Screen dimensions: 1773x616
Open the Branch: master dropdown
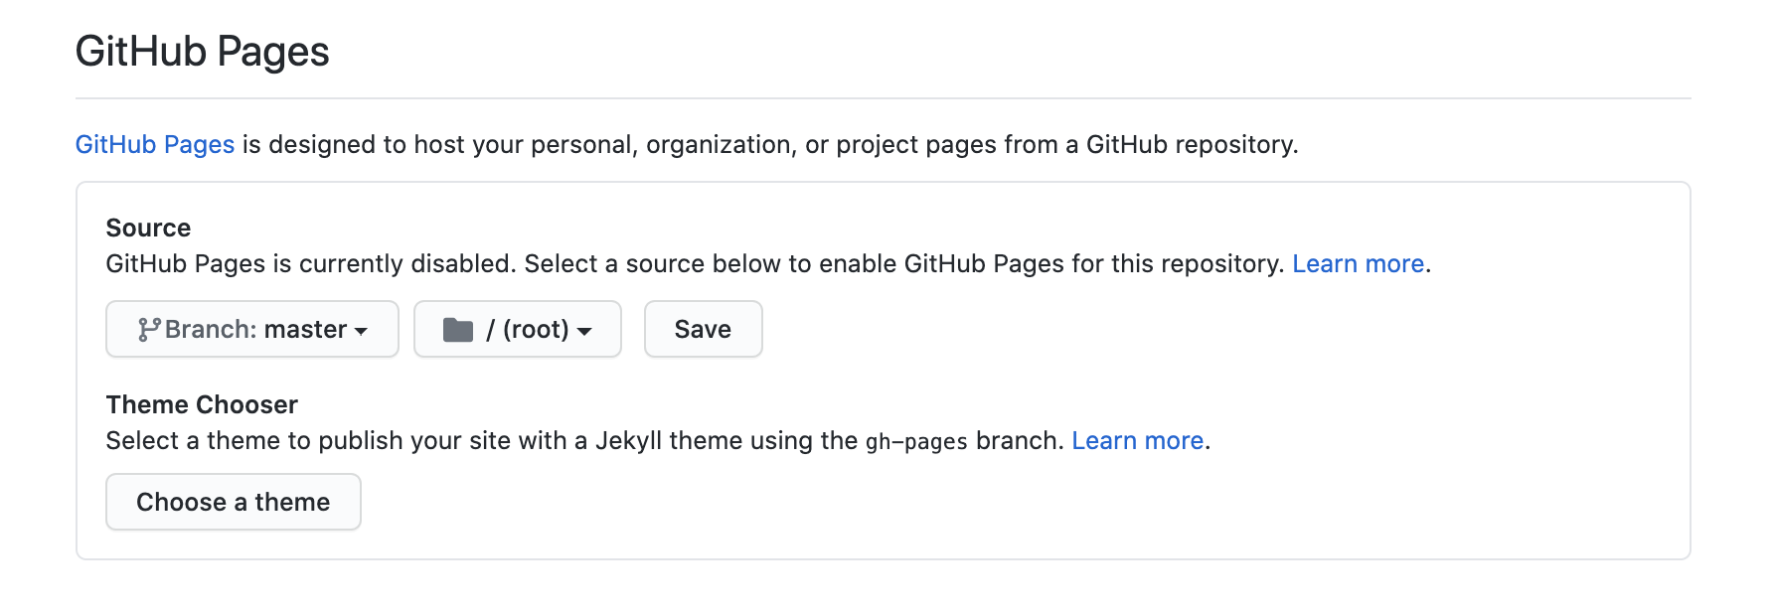(x=252, y=330)
